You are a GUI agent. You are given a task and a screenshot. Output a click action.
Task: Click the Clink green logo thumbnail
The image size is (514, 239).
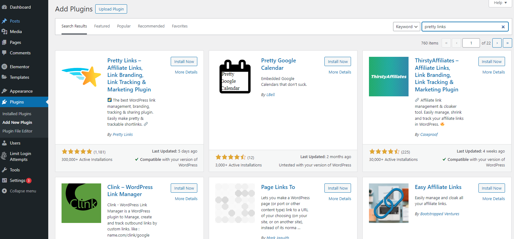[81, 203]
